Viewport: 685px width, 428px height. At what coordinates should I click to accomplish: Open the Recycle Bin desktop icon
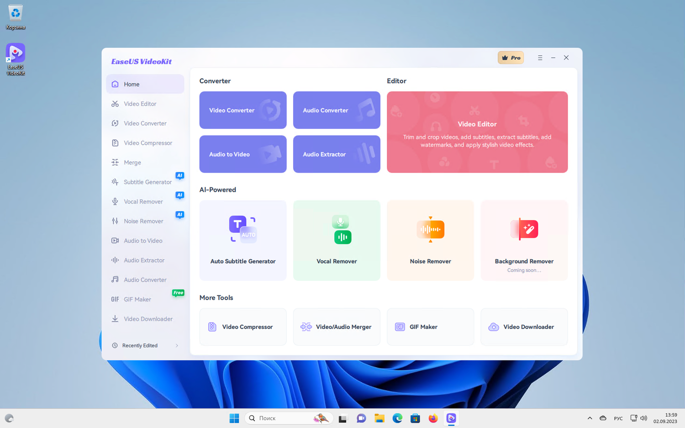(16, 17)
